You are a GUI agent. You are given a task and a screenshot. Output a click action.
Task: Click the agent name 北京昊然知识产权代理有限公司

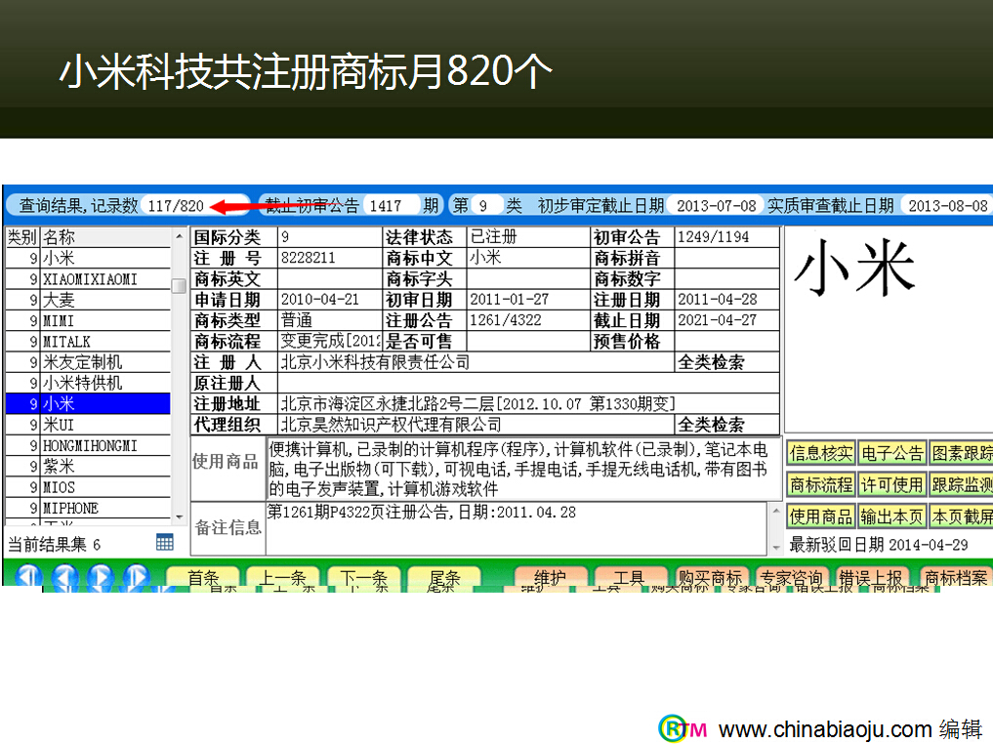(391, 425)
